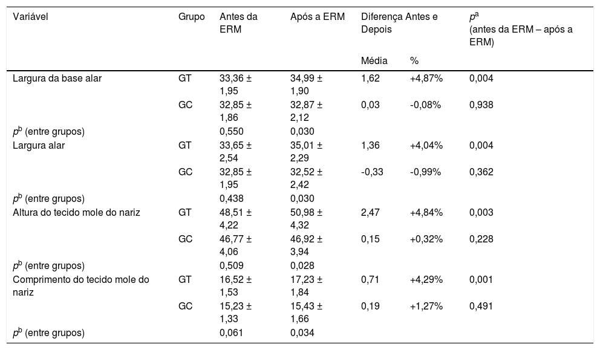Select the 'Grupo' column header
Viewport: 600px width, 350px height.
point(191,17)
